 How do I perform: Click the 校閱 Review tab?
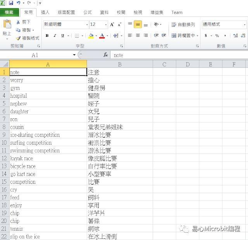(x=121, y=12)
